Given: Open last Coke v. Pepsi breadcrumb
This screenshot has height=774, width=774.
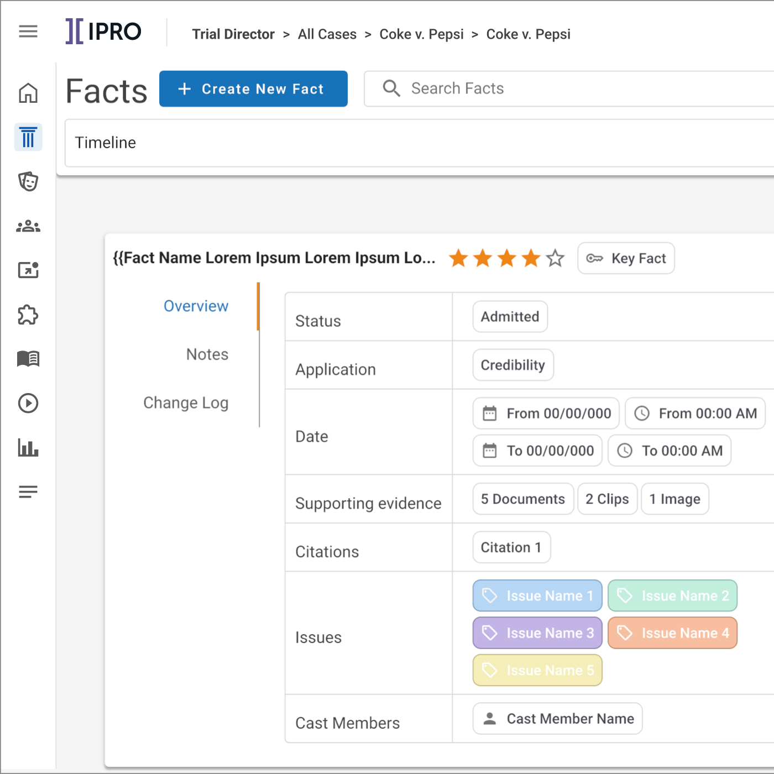Looking at the screenshot, I should (528, 34).
